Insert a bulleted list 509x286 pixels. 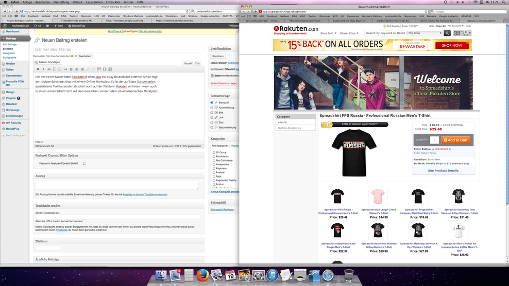pyautogui.click(x=54, y=69)
